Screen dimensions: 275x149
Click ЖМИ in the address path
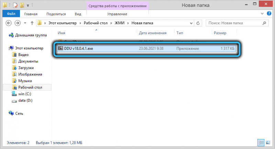pos(119,23)
